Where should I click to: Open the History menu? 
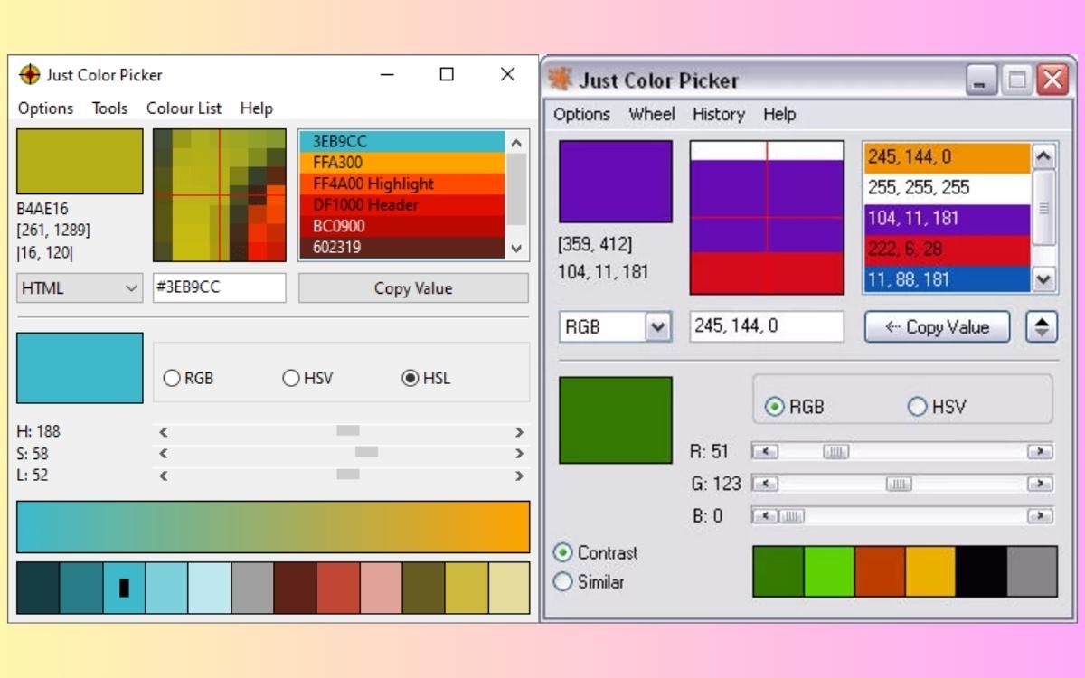coord(719,114)
